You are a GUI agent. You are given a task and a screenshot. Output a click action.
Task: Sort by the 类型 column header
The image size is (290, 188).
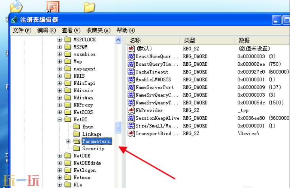click(x=207, y=40)
